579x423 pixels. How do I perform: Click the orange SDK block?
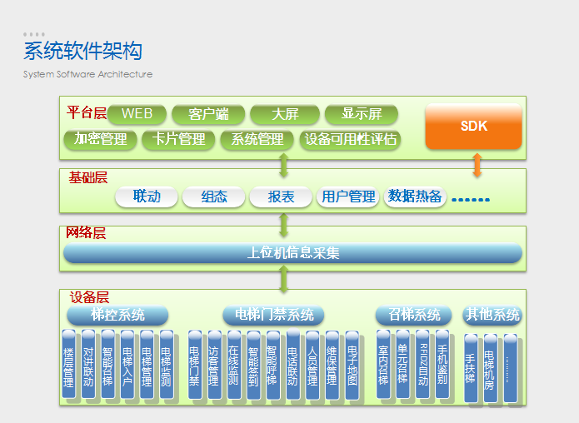pos(474,127)
